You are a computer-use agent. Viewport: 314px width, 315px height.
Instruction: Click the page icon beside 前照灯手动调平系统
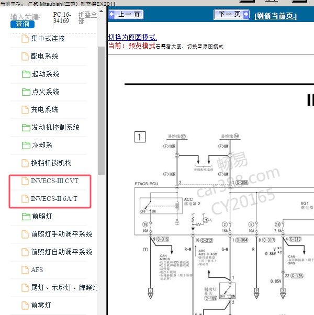click(x=25, y=234)
